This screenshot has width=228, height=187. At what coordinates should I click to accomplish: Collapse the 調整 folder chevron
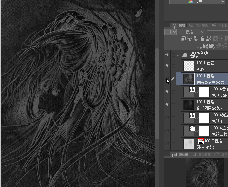click(178, 55)
